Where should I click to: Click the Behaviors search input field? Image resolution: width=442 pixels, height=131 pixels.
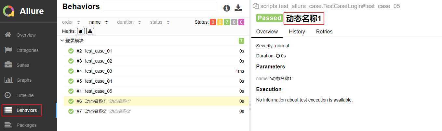point(160,7)
